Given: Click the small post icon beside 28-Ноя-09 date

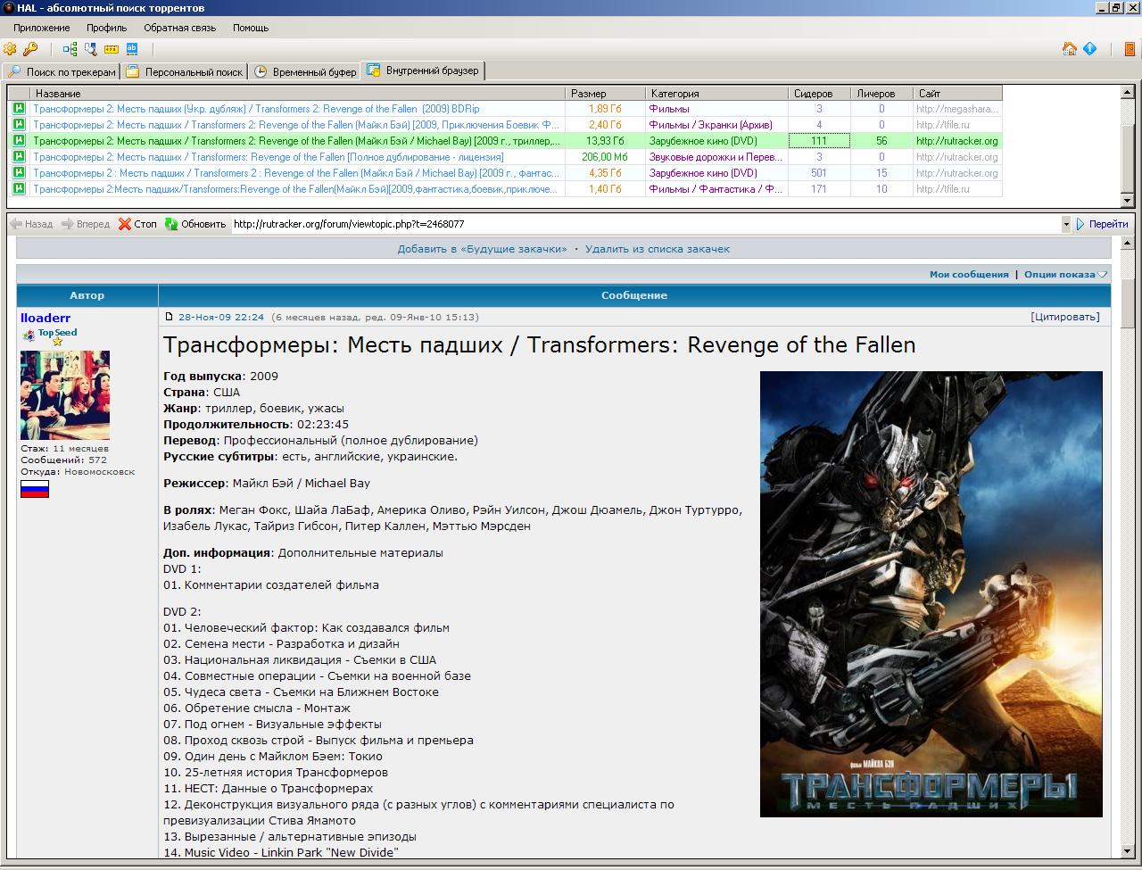Looking at the screenshot, I should [x=169, y=317].
